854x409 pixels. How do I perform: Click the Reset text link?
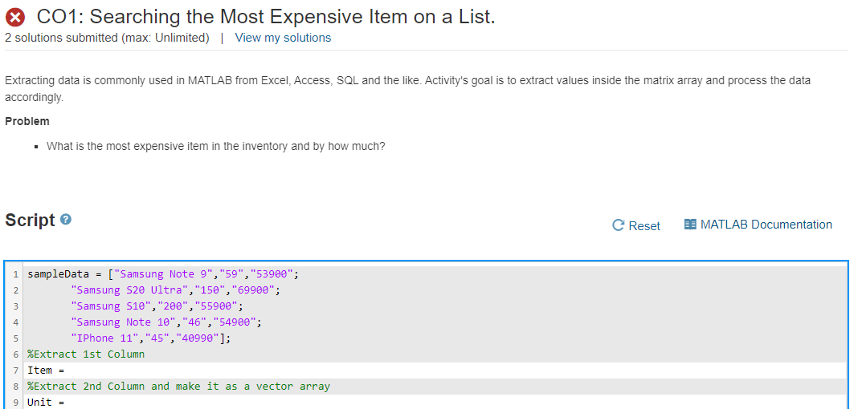(644, 225)
